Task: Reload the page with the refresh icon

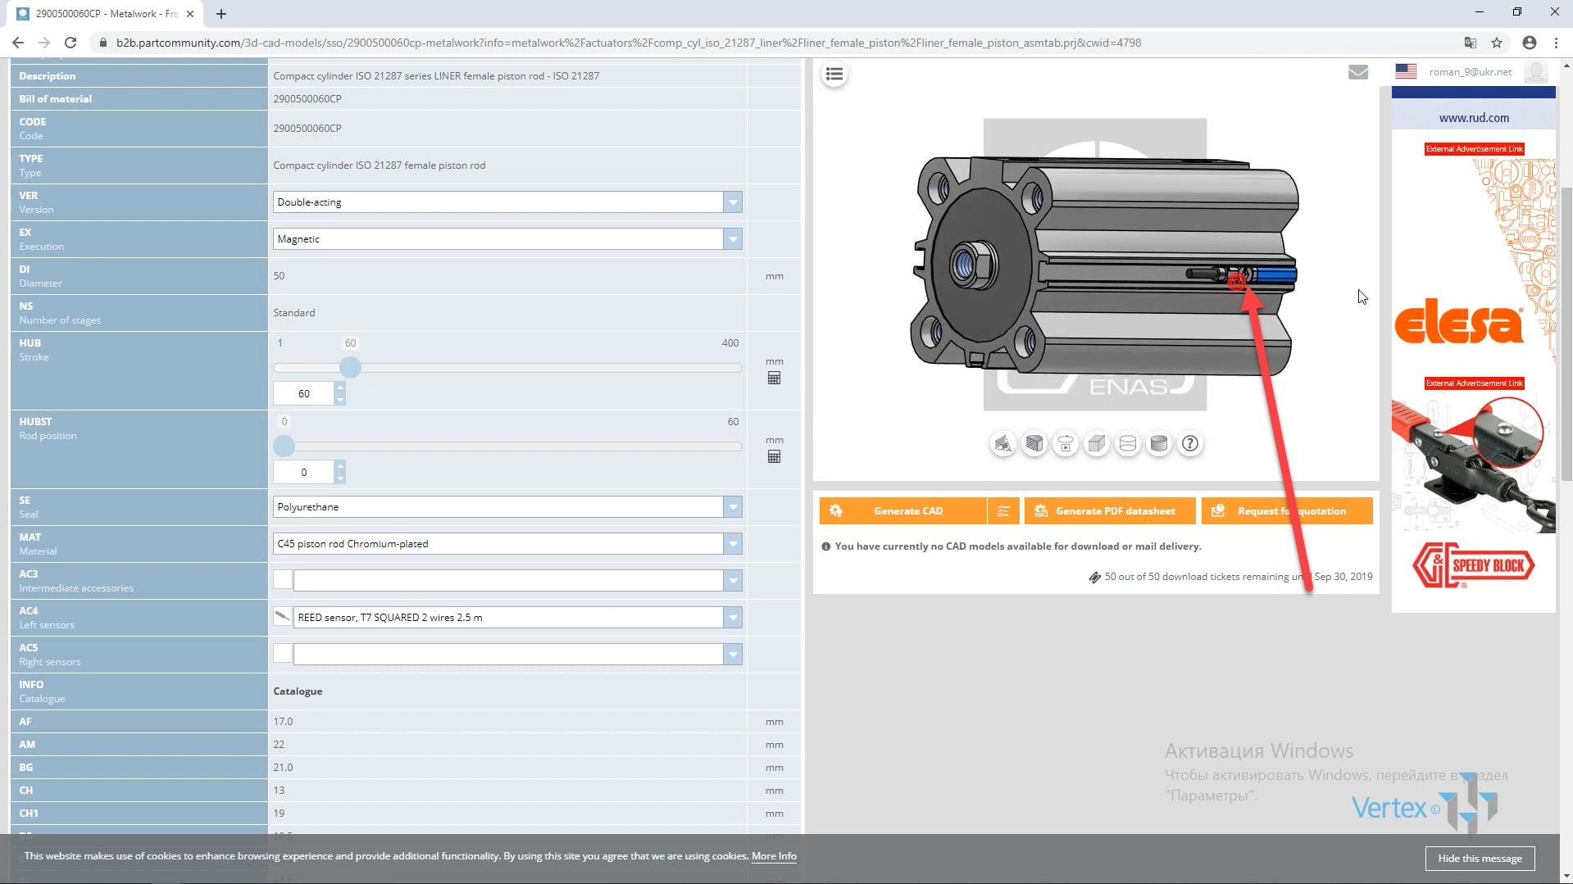Action: 70,43
